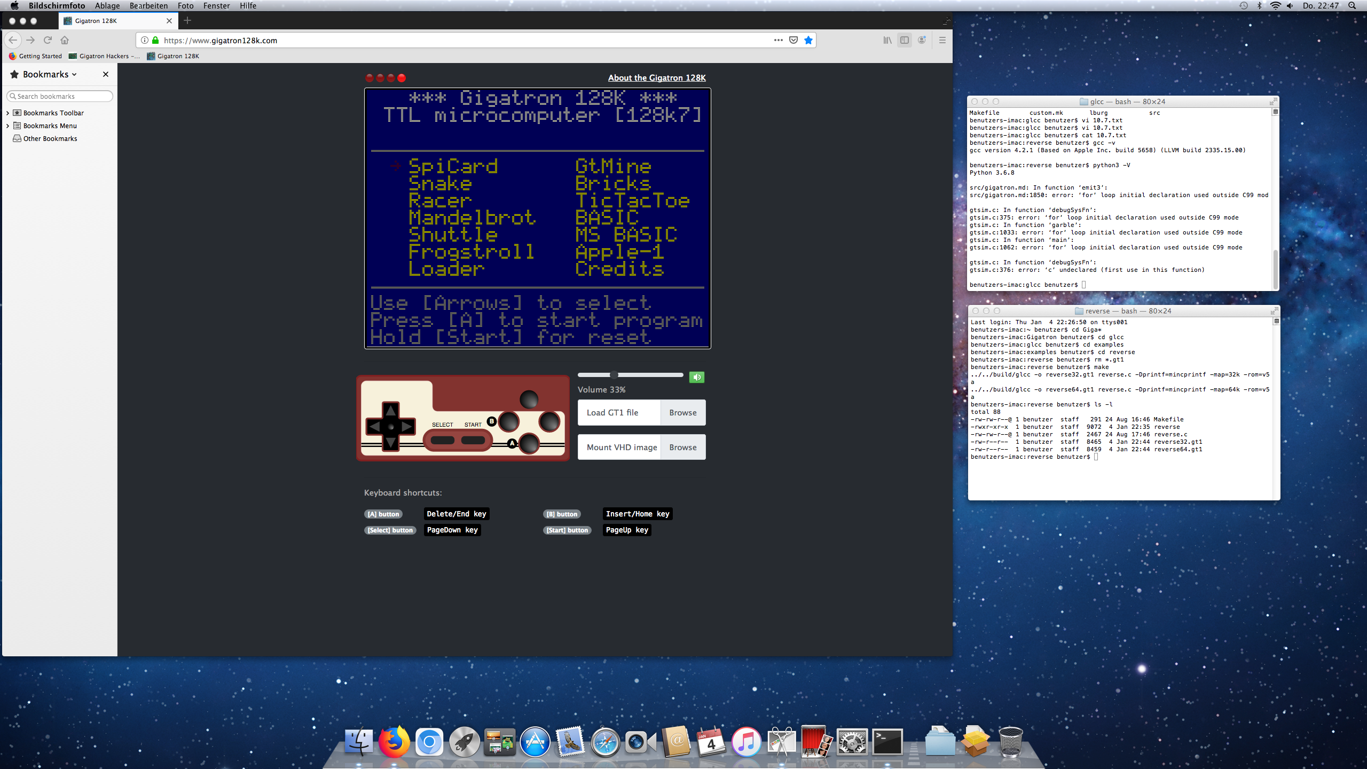The height and width of the screenshot is (769, 1367).
Task: Open the Apple menu
Action: (x=14, y=5)
